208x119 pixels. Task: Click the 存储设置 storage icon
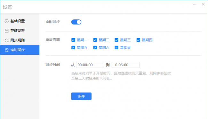pos(6,31)
